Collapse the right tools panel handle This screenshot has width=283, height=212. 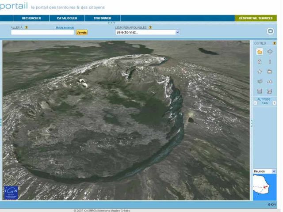[252, 123]
